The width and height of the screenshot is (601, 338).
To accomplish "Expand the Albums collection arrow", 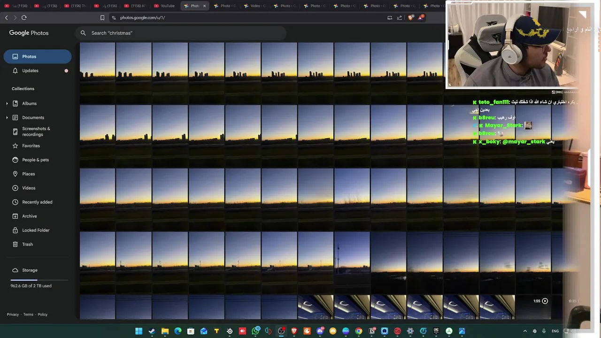I will 7,103.
